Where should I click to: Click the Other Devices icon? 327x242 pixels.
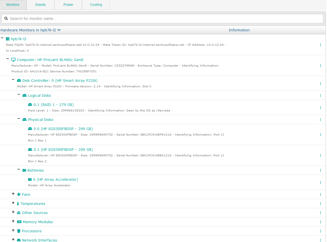click(19, 213)
